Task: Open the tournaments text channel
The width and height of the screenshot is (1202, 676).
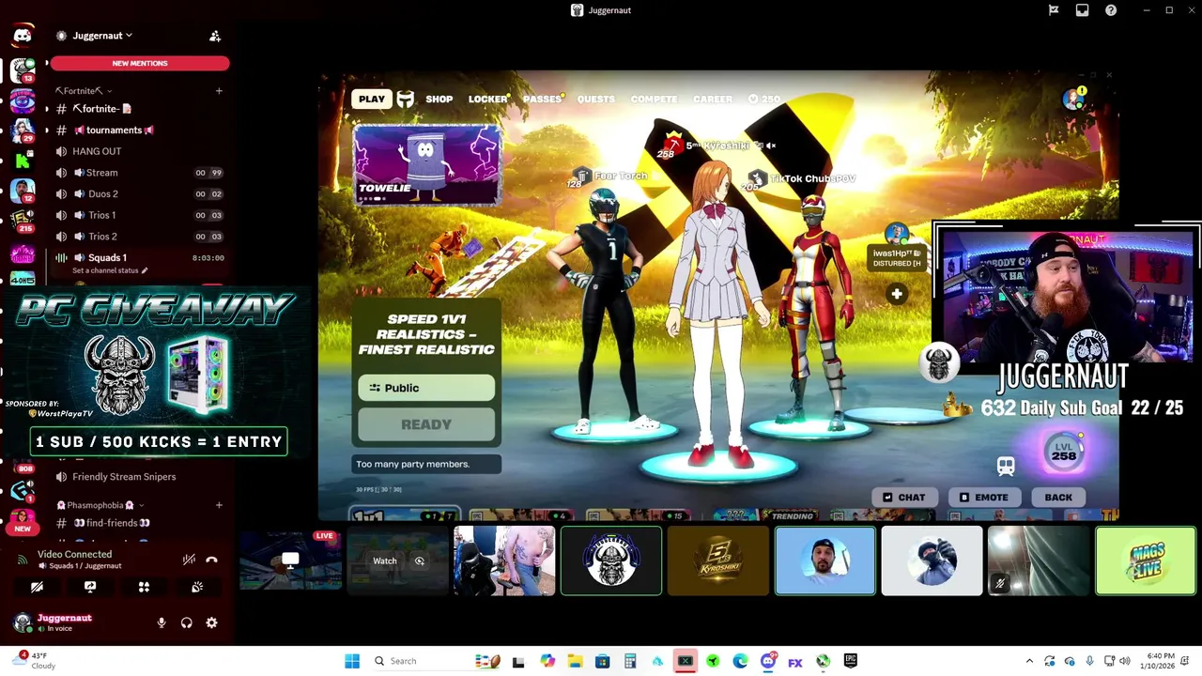Action: click(140, 130)
